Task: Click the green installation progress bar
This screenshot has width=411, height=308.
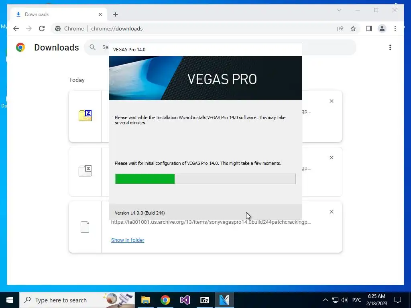Action: (145, 179)
